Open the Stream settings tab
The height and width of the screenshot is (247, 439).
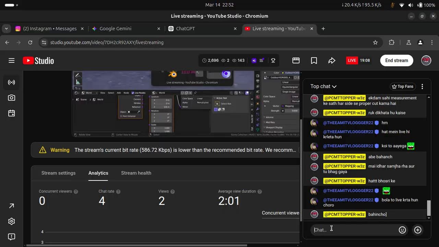pos(58,173)
